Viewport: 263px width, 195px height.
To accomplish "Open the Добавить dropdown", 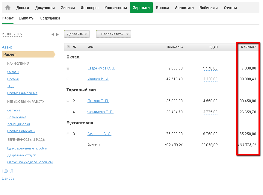I will pos(77,34).
